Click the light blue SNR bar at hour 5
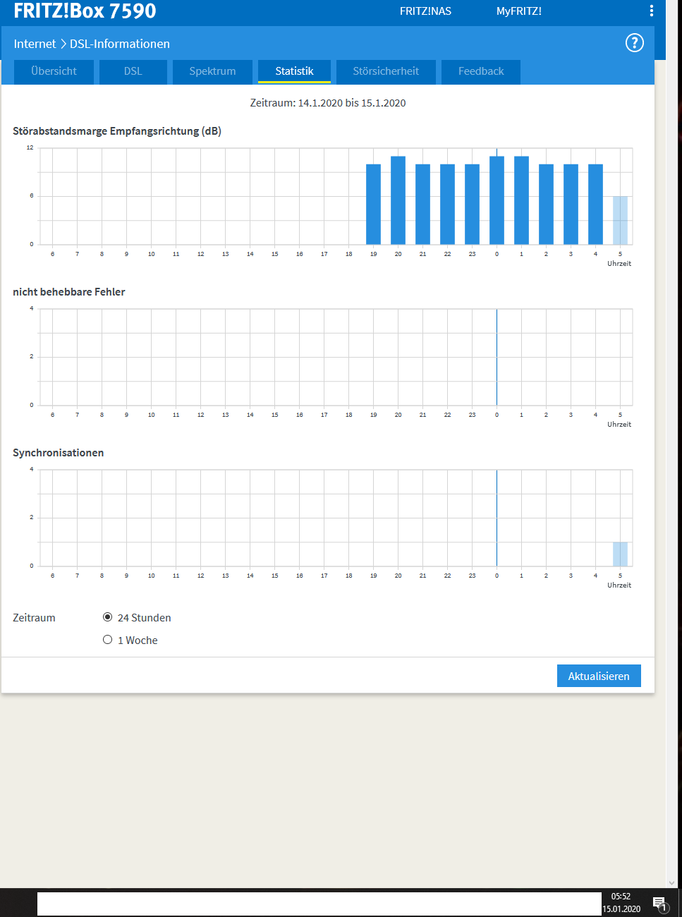The image size is (682, 917). click(620, 220)
